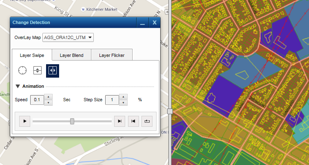
Task: Increase the Speed value
Action: point(48,97)
